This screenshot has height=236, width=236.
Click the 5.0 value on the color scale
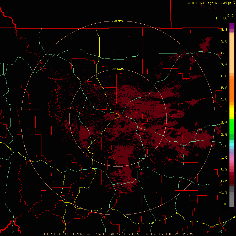point(224,99)
